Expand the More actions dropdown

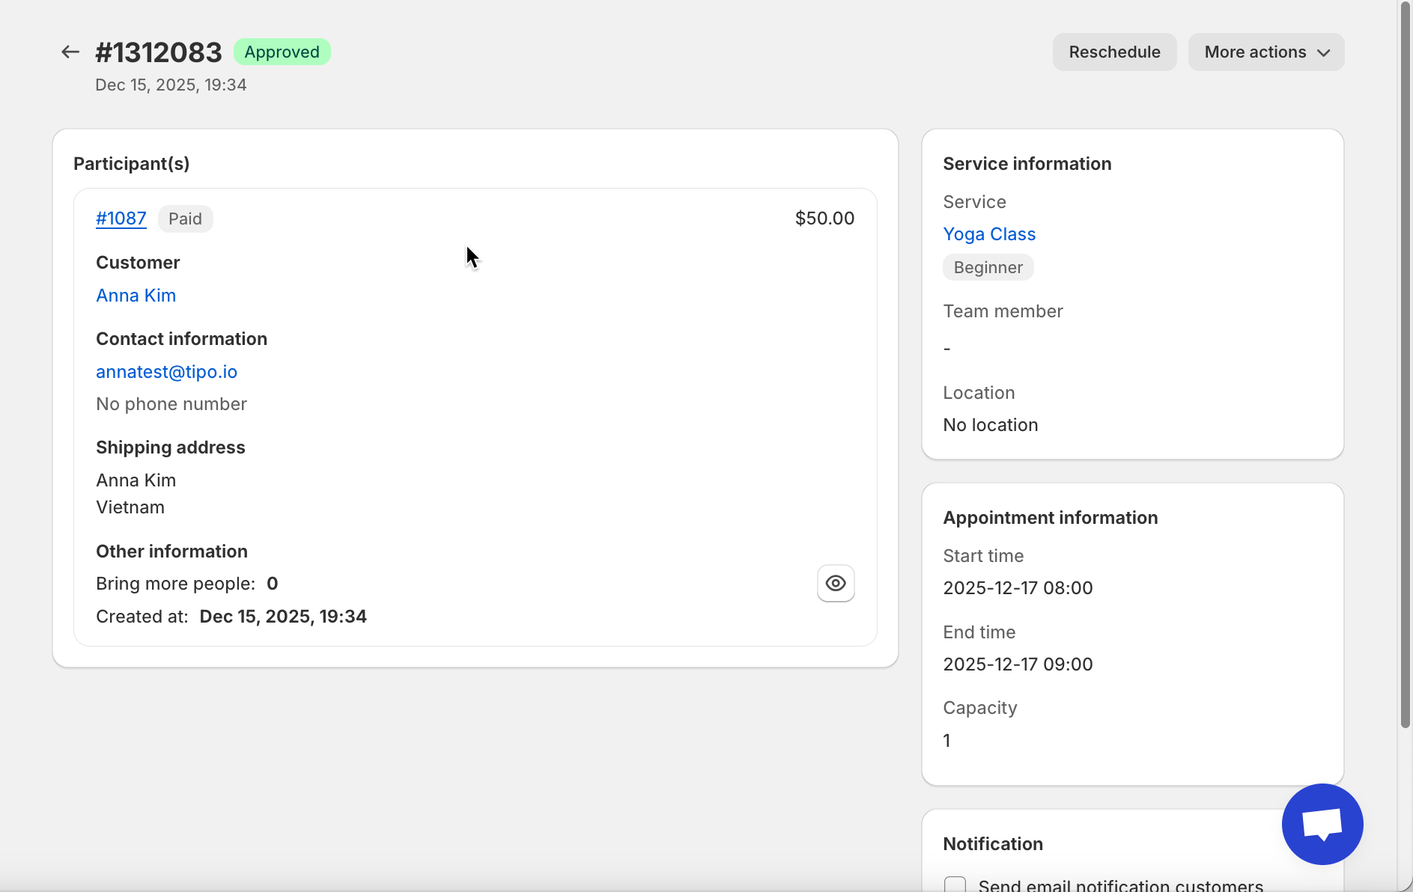[1265, 52]
